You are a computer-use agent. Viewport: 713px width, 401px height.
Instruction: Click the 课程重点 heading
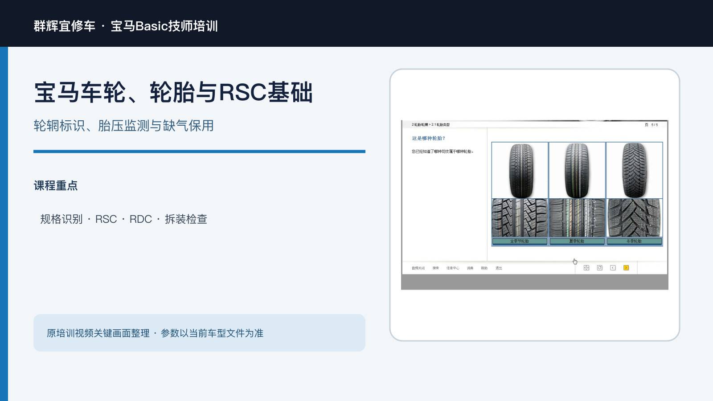(56, 185)
